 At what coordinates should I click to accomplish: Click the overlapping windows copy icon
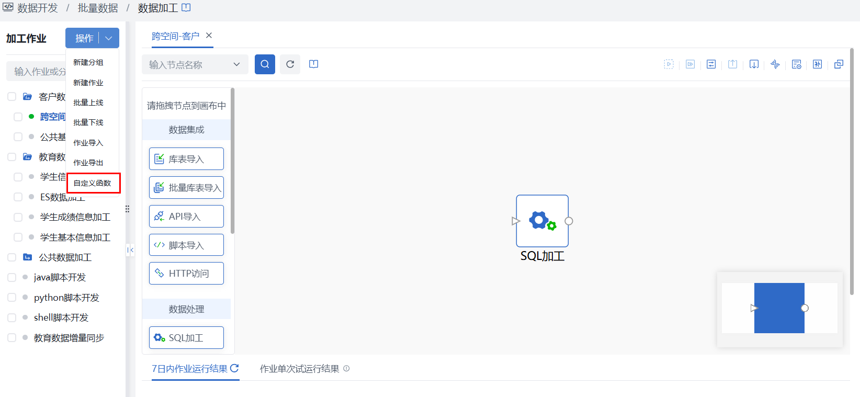(x=839, y=64)
